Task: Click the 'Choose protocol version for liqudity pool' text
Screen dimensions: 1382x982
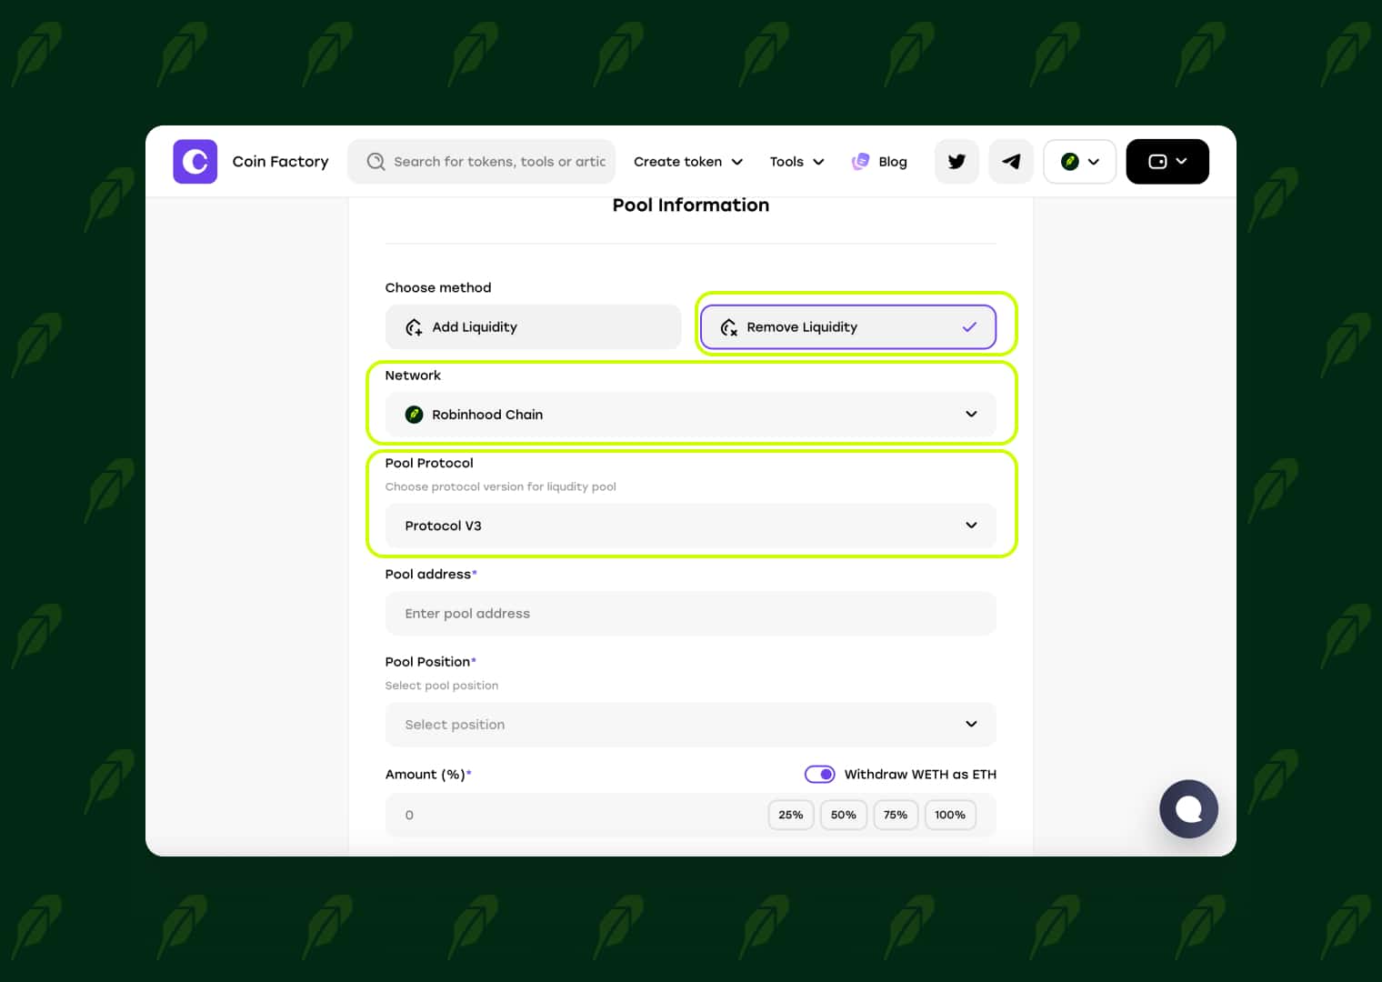Action: tap(500, 486)
